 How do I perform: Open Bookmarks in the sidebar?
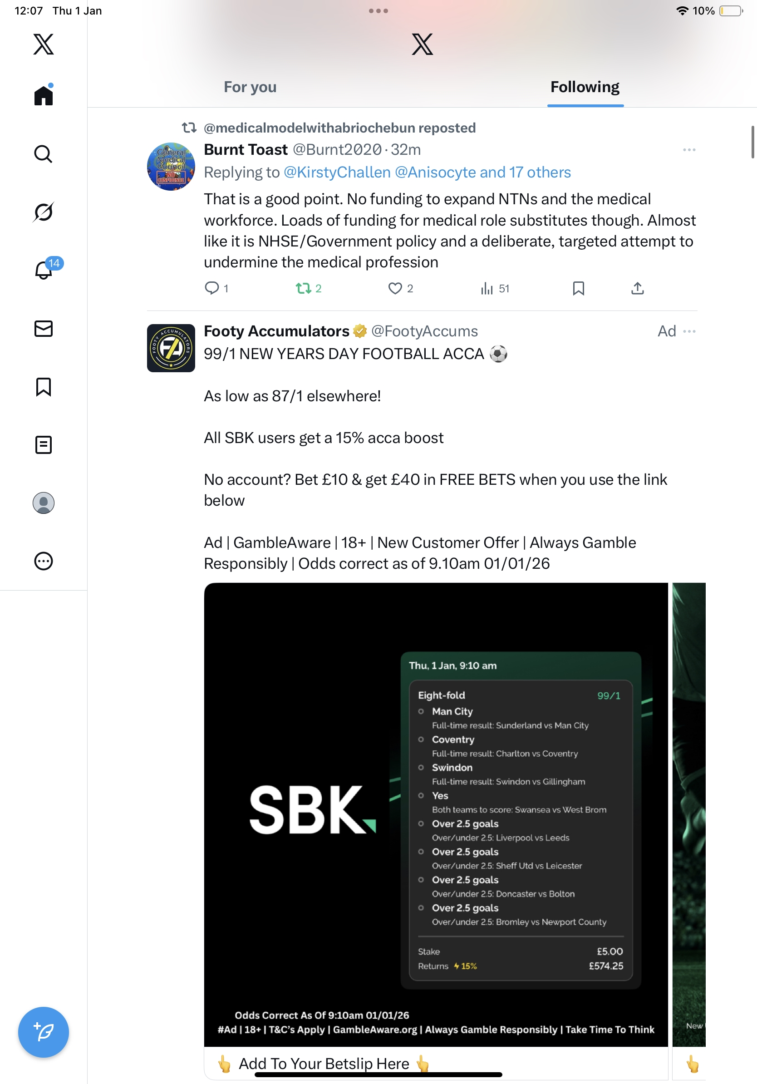pyautogui.click(x=44, y=387)
